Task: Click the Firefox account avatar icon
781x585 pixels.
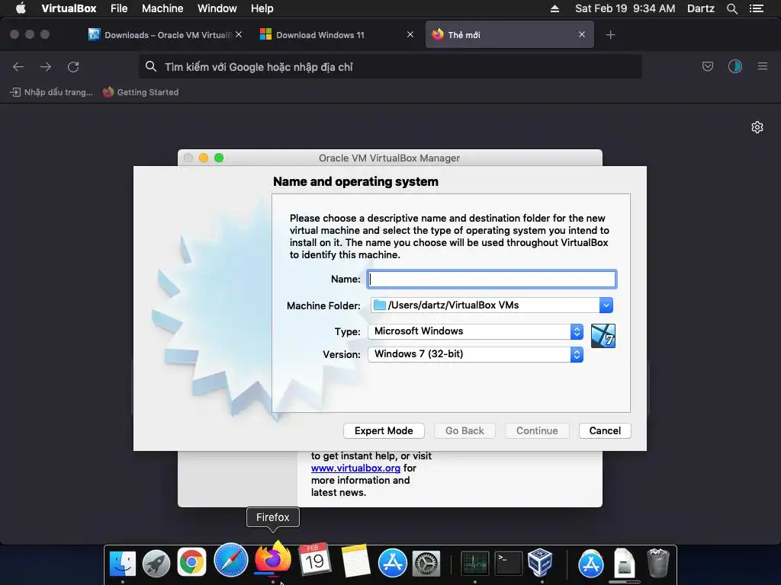Action: click(x=734, y=67)
